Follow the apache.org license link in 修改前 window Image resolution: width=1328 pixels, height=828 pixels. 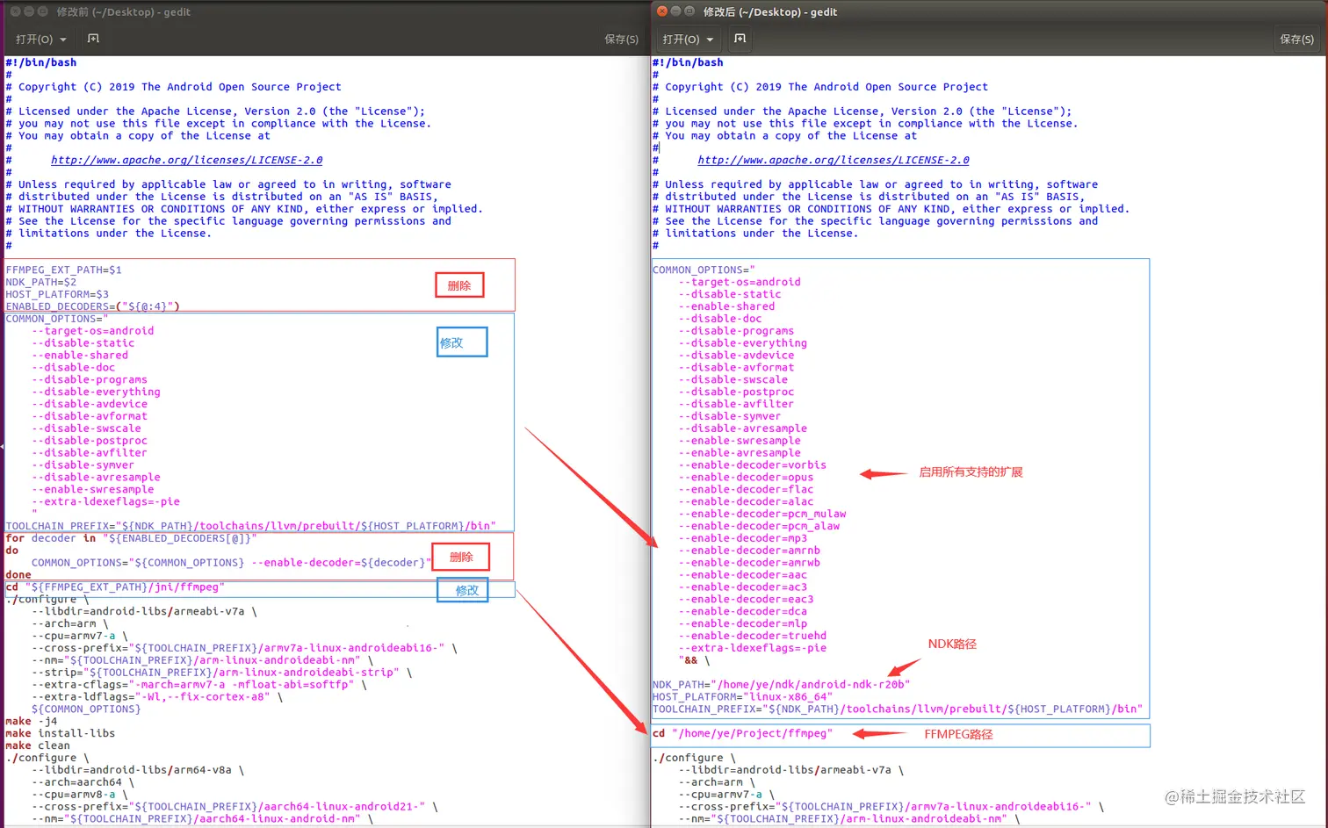186,160
